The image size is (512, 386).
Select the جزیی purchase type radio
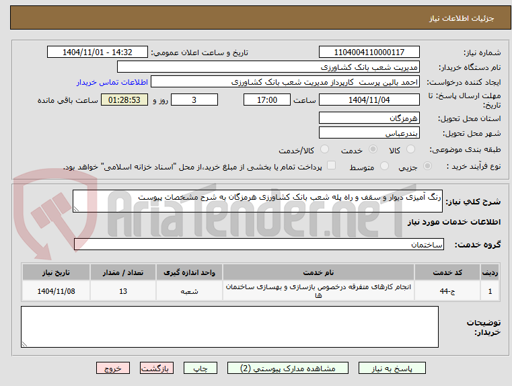(427, 166)
